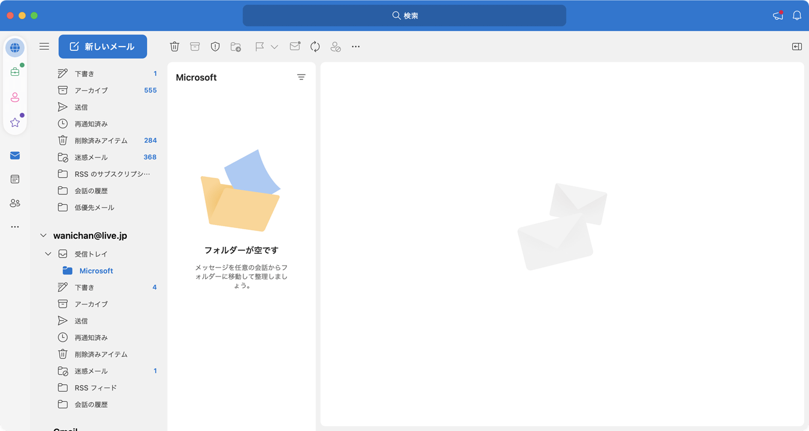Flag the message with the flag icon
Screen dimensions: 809x431
click(260, 47)
